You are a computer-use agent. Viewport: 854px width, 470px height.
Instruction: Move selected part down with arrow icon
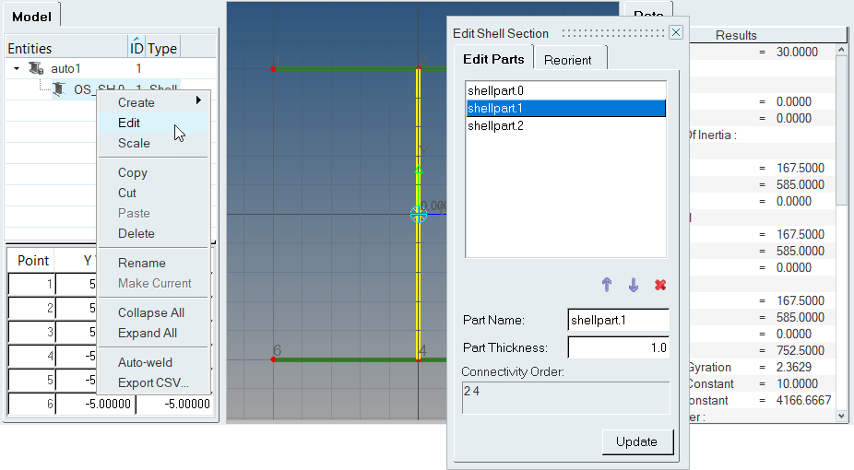633,285
